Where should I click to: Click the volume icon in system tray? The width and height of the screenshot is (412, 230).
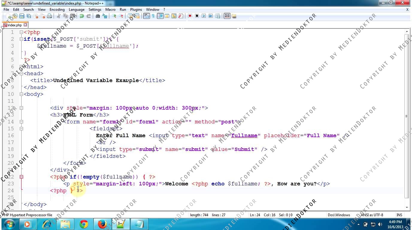coord(380,224)
